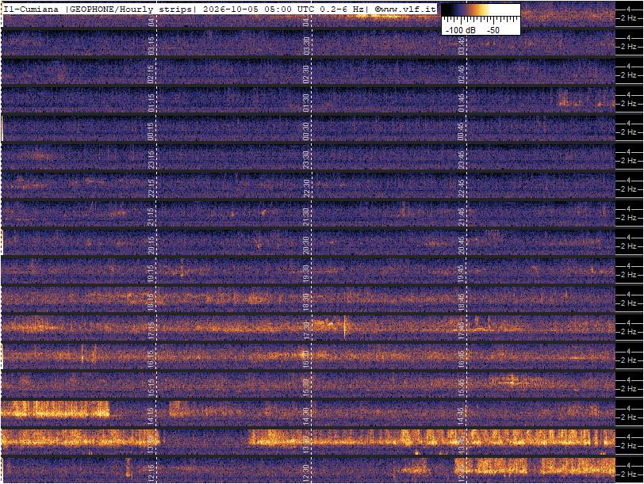
Task: Click the 20:45 time label
Action: coord(462,246)
